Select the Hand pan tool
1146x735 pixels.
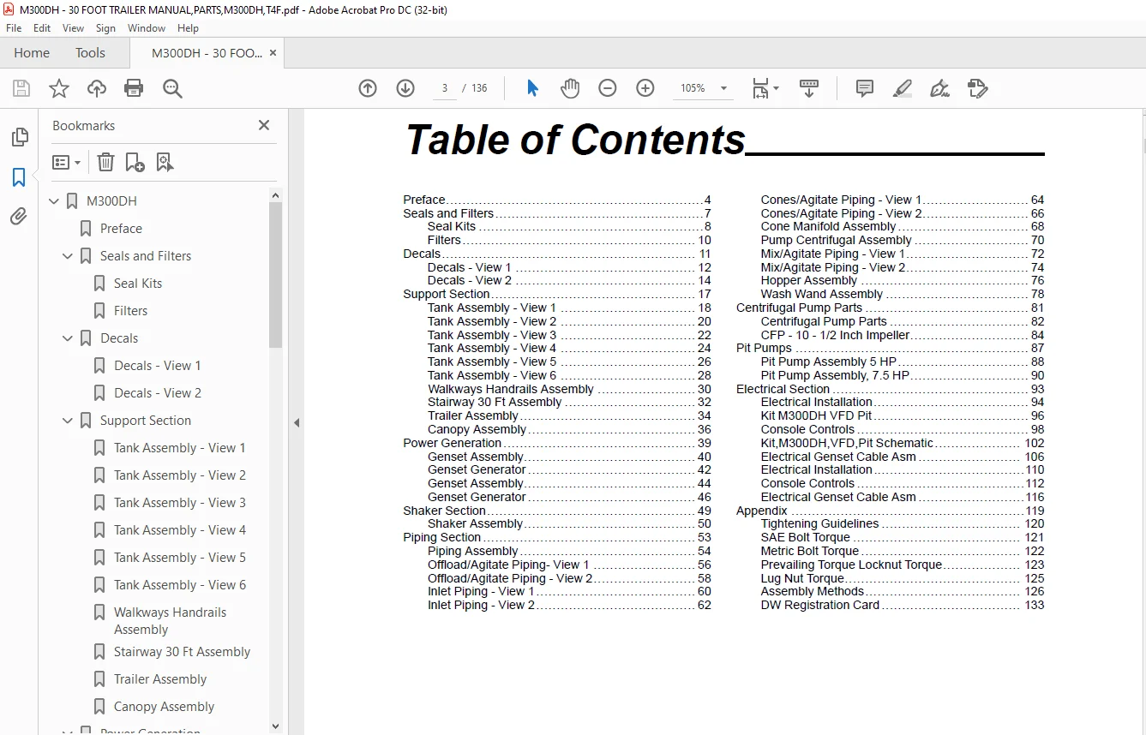pos(570,88)
